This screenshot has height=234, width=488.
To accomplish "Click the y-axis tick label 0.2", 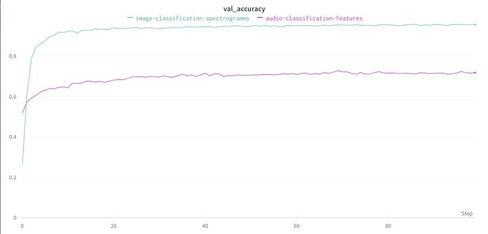I will pos(12,178).
